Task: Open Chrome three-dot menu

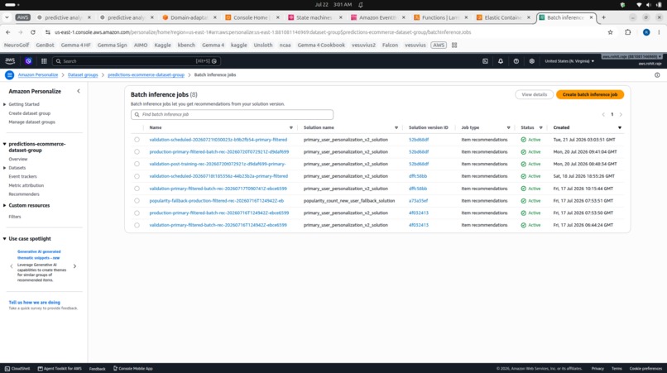Action: pyautogui.click(x=659, y=32)
